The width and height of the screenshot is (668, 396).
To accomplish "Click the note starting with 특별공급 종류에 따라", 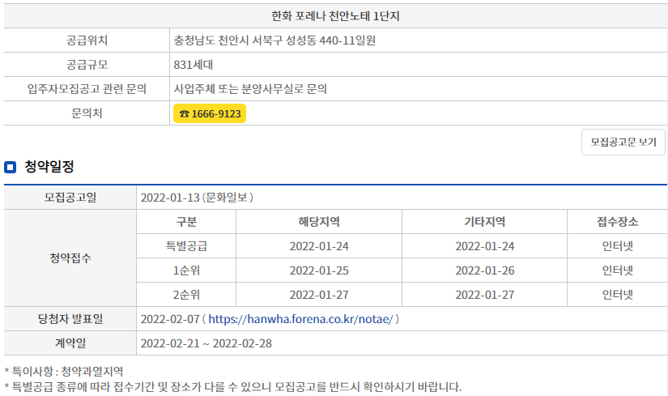I will pyautogui.click(x=233, y=386).
